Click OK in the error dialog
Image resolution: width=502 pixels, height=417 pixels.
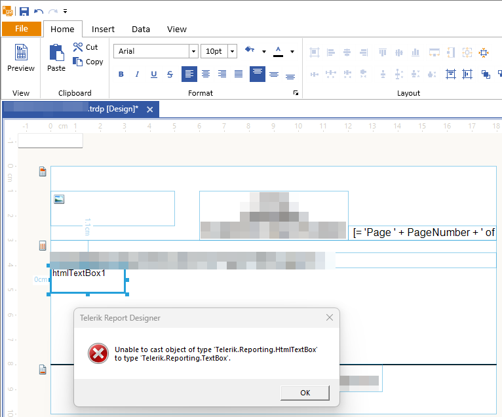click(305, 393)
